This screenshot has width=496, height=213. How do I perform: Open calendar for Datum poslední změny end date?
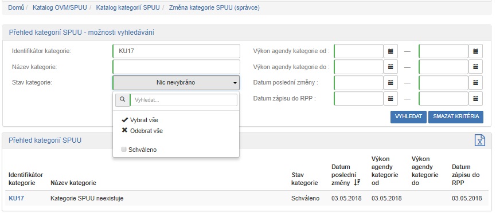tap(475, 83)
